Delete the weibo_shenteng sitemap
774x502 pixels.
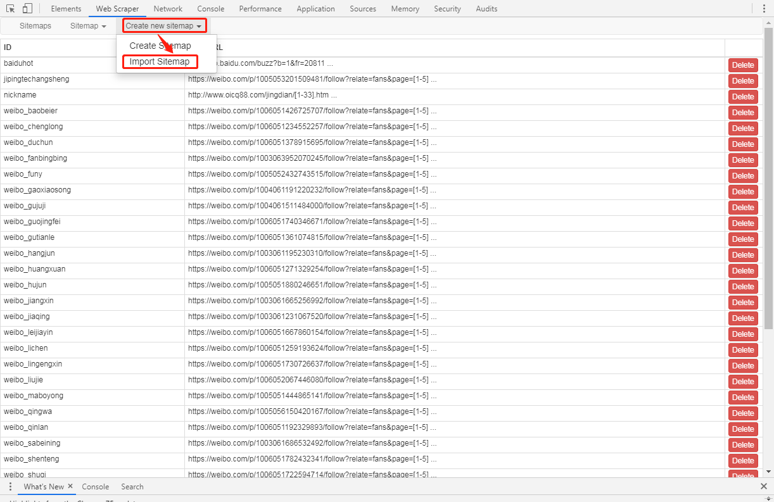click(743, 461)
